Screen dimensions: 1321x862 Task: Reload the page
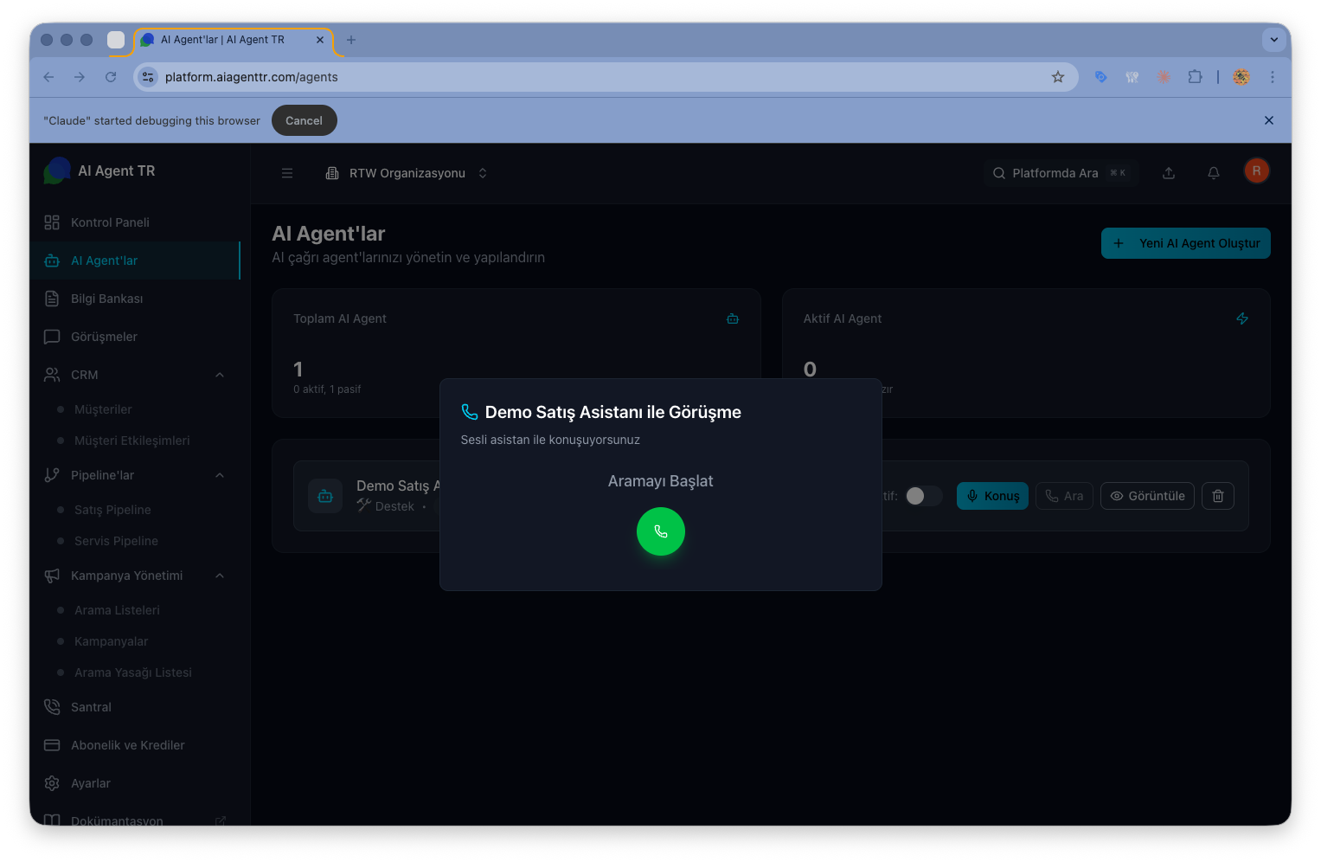tap(111, 77)
